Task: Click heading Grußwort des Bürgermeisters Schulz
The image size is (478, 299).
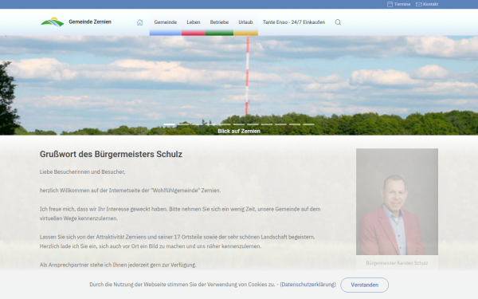Action: tap(111, 154)
